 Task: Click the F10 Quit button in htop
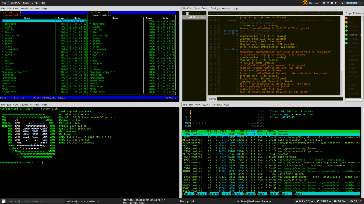[x=297, y=194]
